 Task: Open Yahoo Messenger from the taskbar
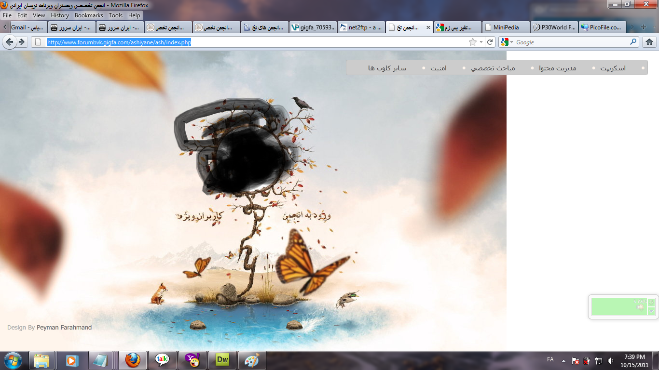pos(192,360)
